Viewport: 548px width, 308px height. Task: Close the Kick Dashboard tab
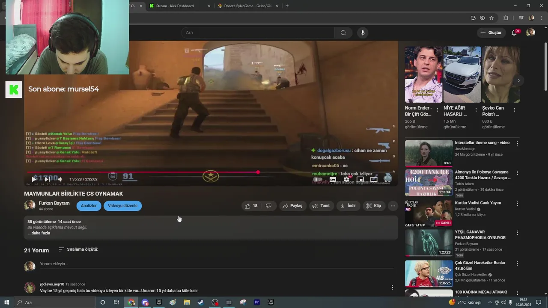[x=209, y=6]
